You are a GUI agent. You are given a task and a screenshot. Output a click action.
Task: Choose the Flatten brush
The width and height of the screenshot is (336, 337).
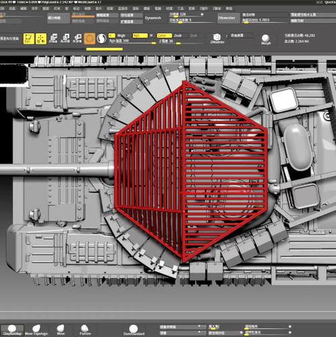[x=85, y=330]
